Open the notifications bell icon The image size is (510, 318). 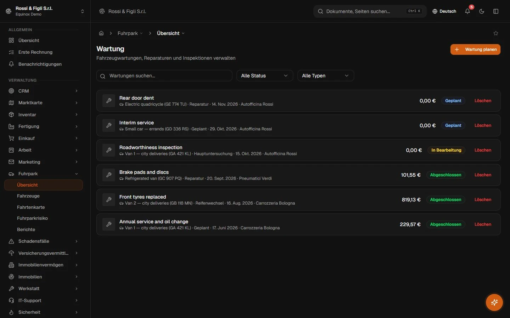[x=467, y=11]
